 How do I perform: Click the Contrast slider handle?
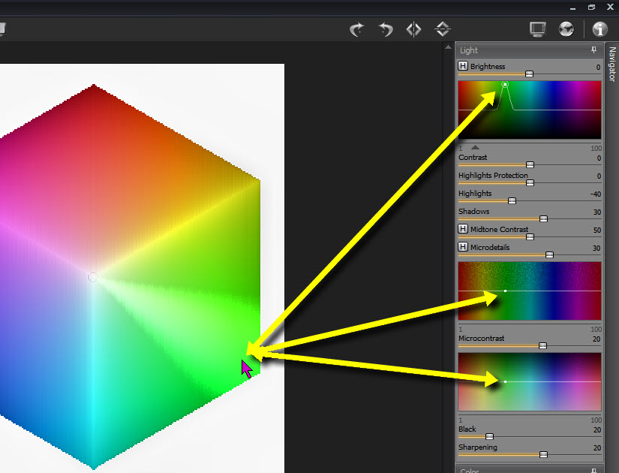point(530,164)
